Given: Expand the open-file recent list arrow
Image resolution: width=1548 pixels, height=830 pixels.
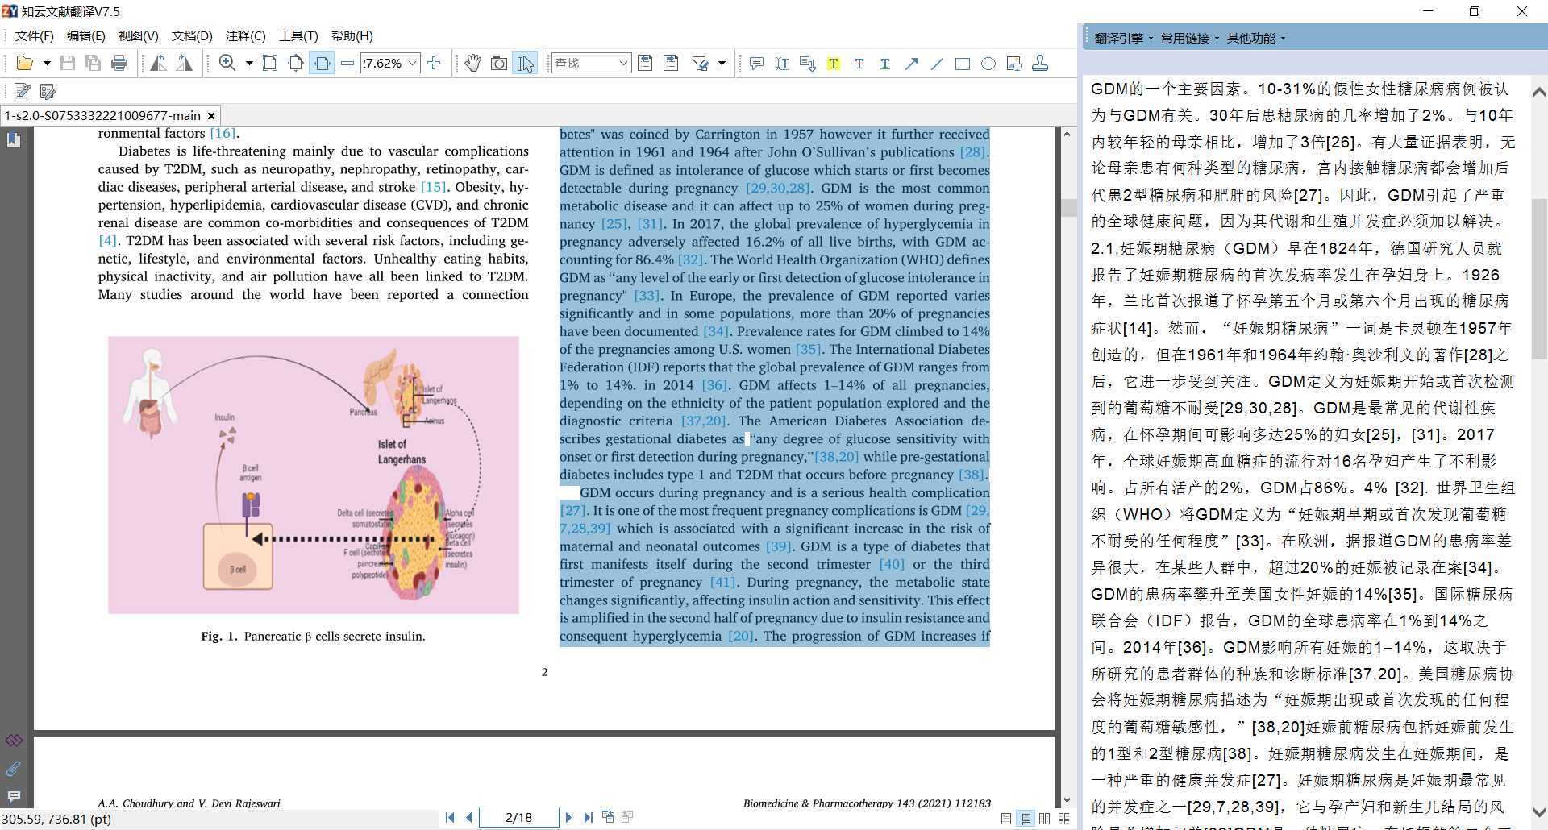Looking at the screenshot, I should (47, 64).
